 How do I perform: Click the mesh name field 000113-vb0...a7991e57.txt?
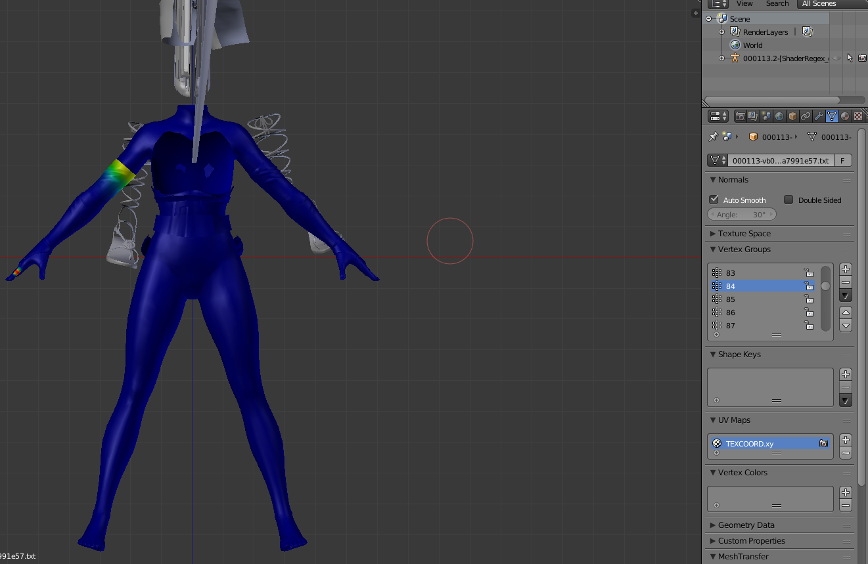[781, 160]
